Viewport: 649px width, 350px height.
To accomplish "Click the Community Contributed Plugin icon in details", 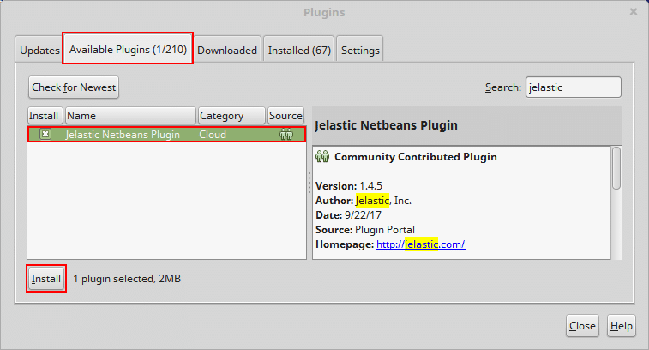I will [x=322, y=157].
